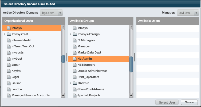This screenshot has height=107, width=201.
Task: Select InTrust Test OU
Action: [32, 46]
